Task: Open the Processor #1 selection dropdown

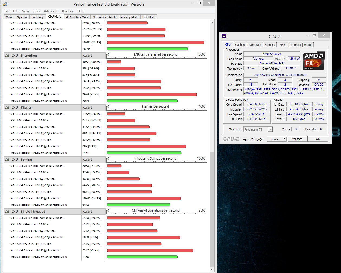Action: pos(258,129)
